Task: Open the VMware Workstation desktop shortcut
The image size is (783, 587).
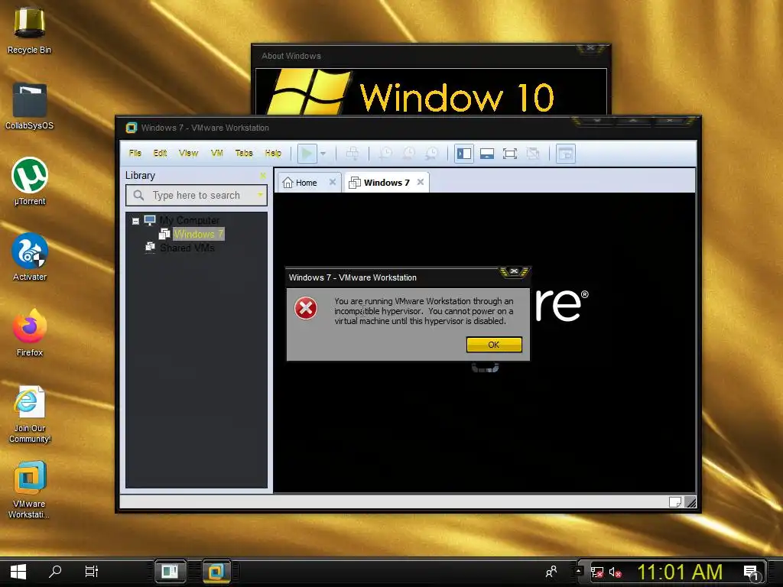Action: [x=30, y=490]
